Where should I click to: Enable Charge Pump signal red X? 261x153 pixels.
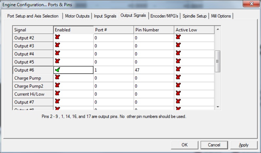tap(57, 77)
